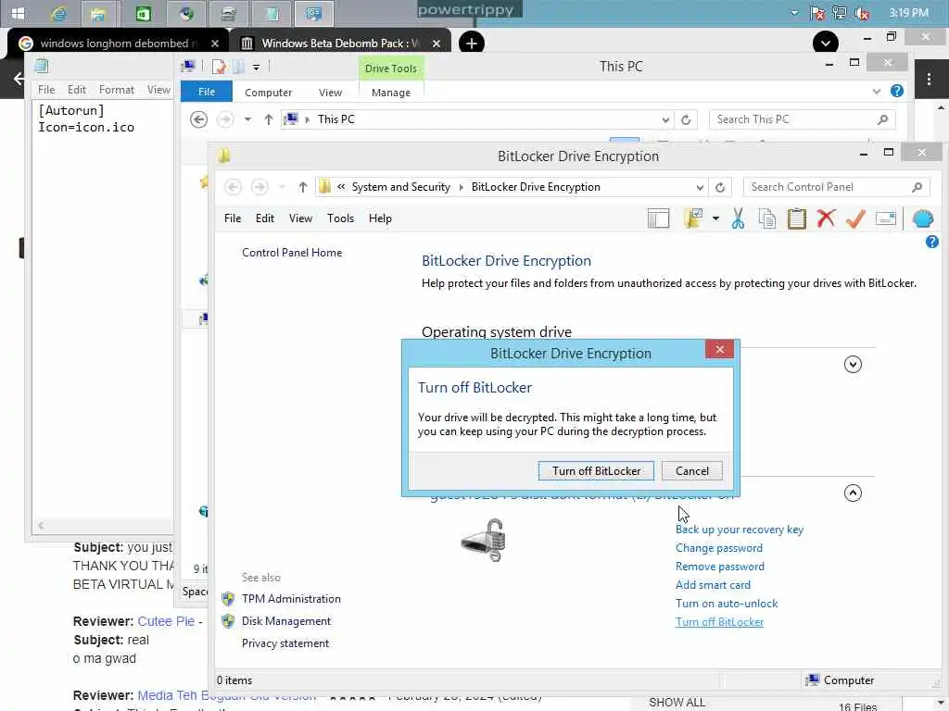The image size is (949, 711).
Task: Click help icon in BitLocker window
Action: click(932, 242)
